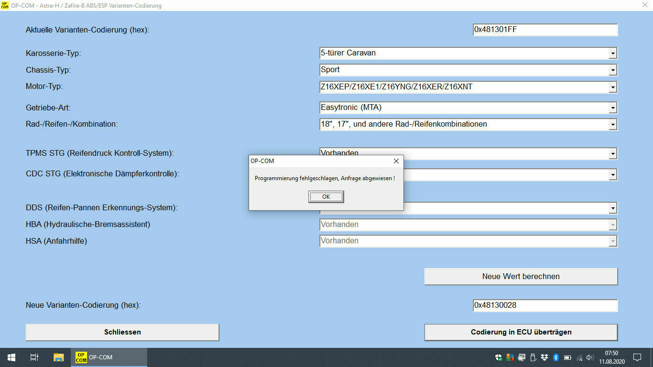Click the Windows Start button
Viewport: 653px width, 367px height.
click(x=11, y=357)
